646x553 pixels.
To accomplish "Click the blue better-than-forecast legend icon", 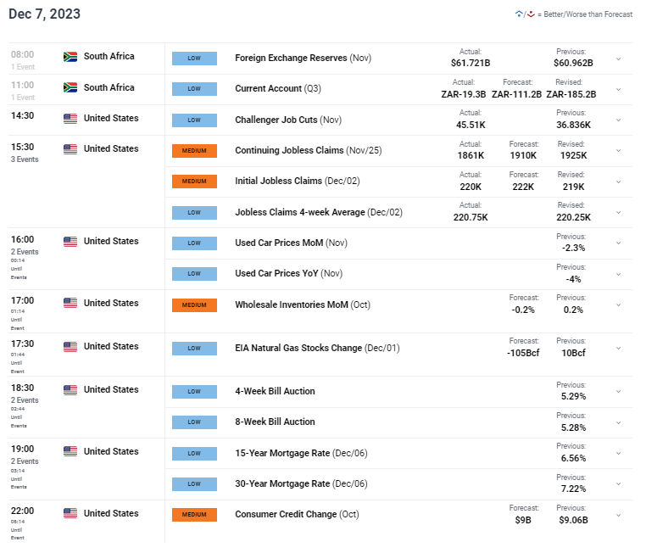I will 519,14.
